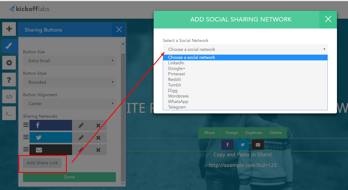Edit the Twitter sharing network with pencil
Viewport: 348px width, 190px height.
(x=81, y=138)
